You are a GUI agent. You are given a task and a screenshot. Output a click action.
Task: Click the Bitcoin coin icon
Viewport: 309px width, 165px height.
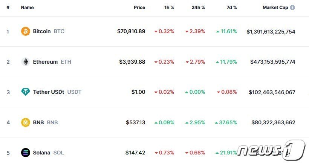25,31
